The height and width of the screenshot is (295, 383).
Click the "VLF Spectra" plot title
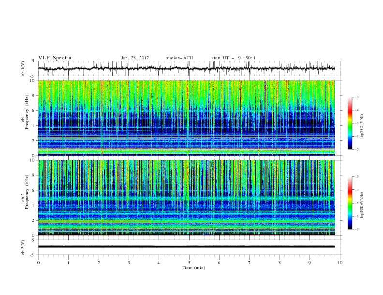(55, 58)
